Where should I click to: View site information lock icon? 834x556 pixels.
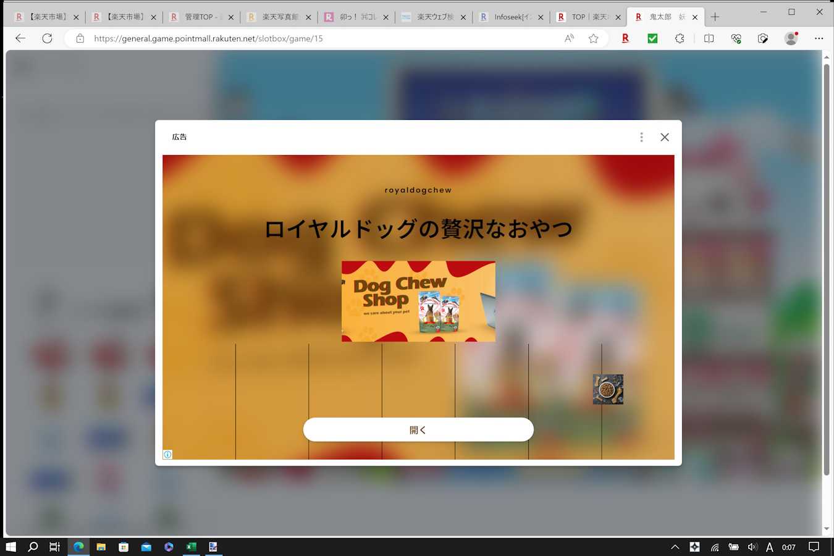[80, 38]
